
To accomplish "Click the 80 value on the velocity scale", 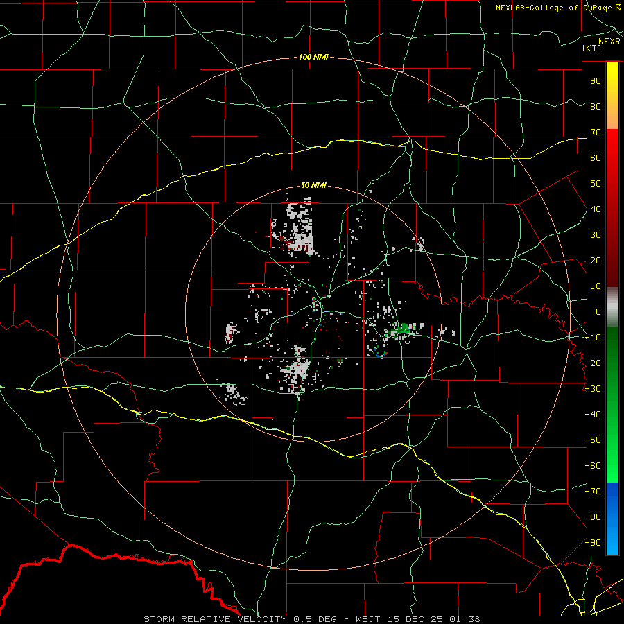I will point(596,106).
